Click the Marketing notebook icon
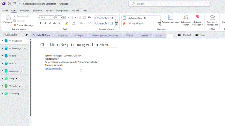The width and height of the screenshot is (225, 126). pos(6,94)
